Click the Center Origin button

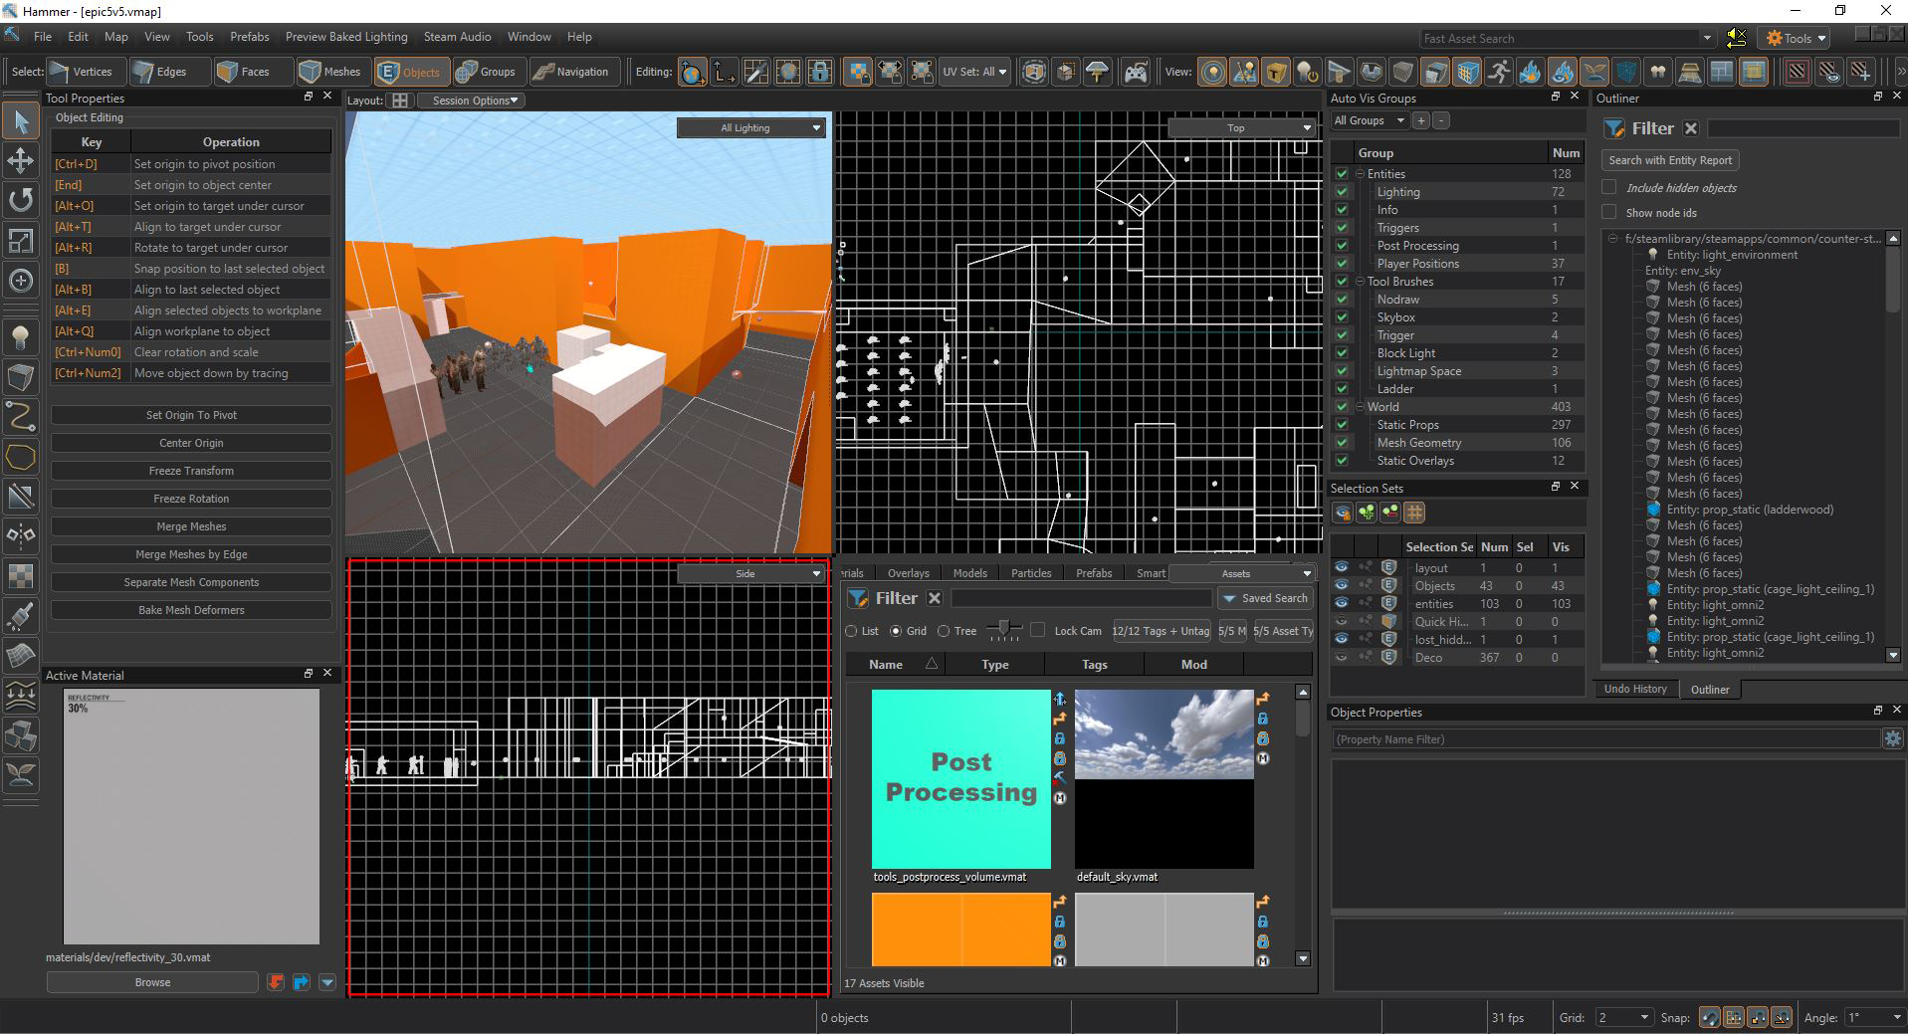click(x=191, y=443)
